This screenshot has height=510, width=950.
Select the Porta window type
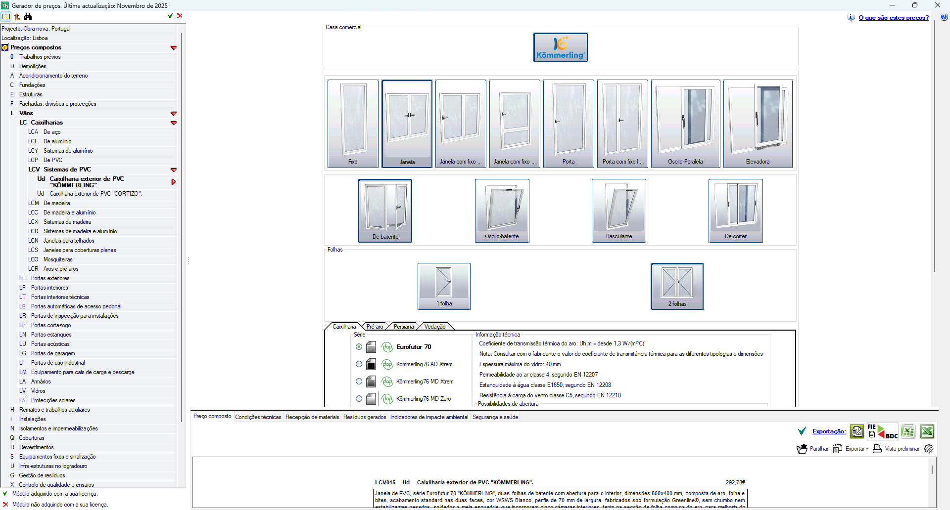tap(569, 124)
